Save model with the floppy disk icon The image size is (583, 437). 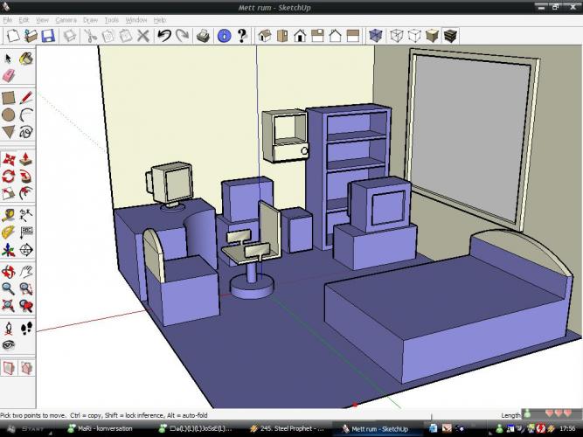(x=48, y=36)
